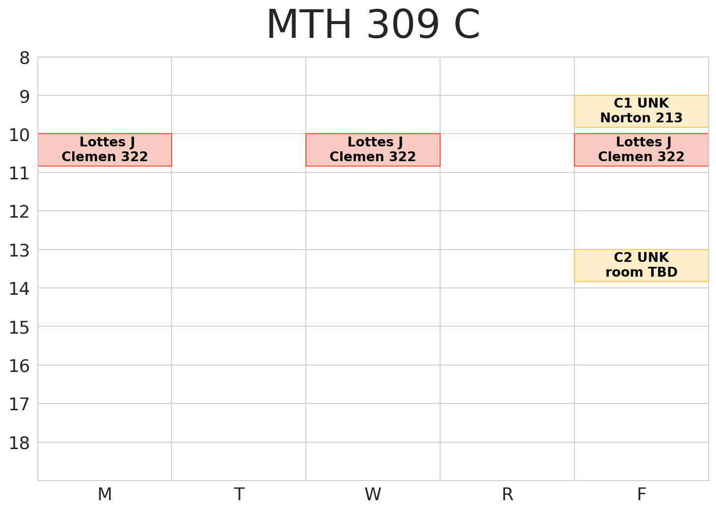Click the T day label
This screenshot has width=716, height=511.
[x=239, y=495]
